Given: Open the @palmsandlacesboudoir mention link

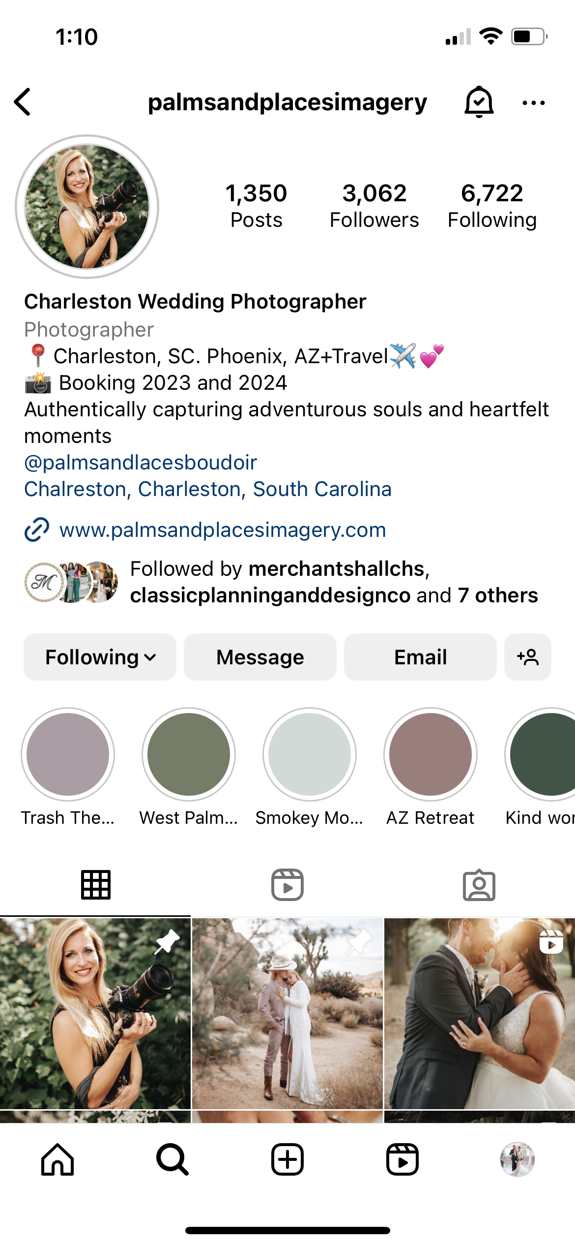Looking at the screenshot, I should click(x=141, y=463).
